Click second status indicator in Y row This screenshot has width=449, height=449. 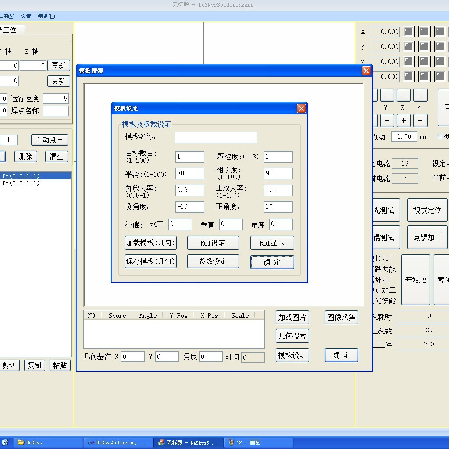tap(424, 46)
